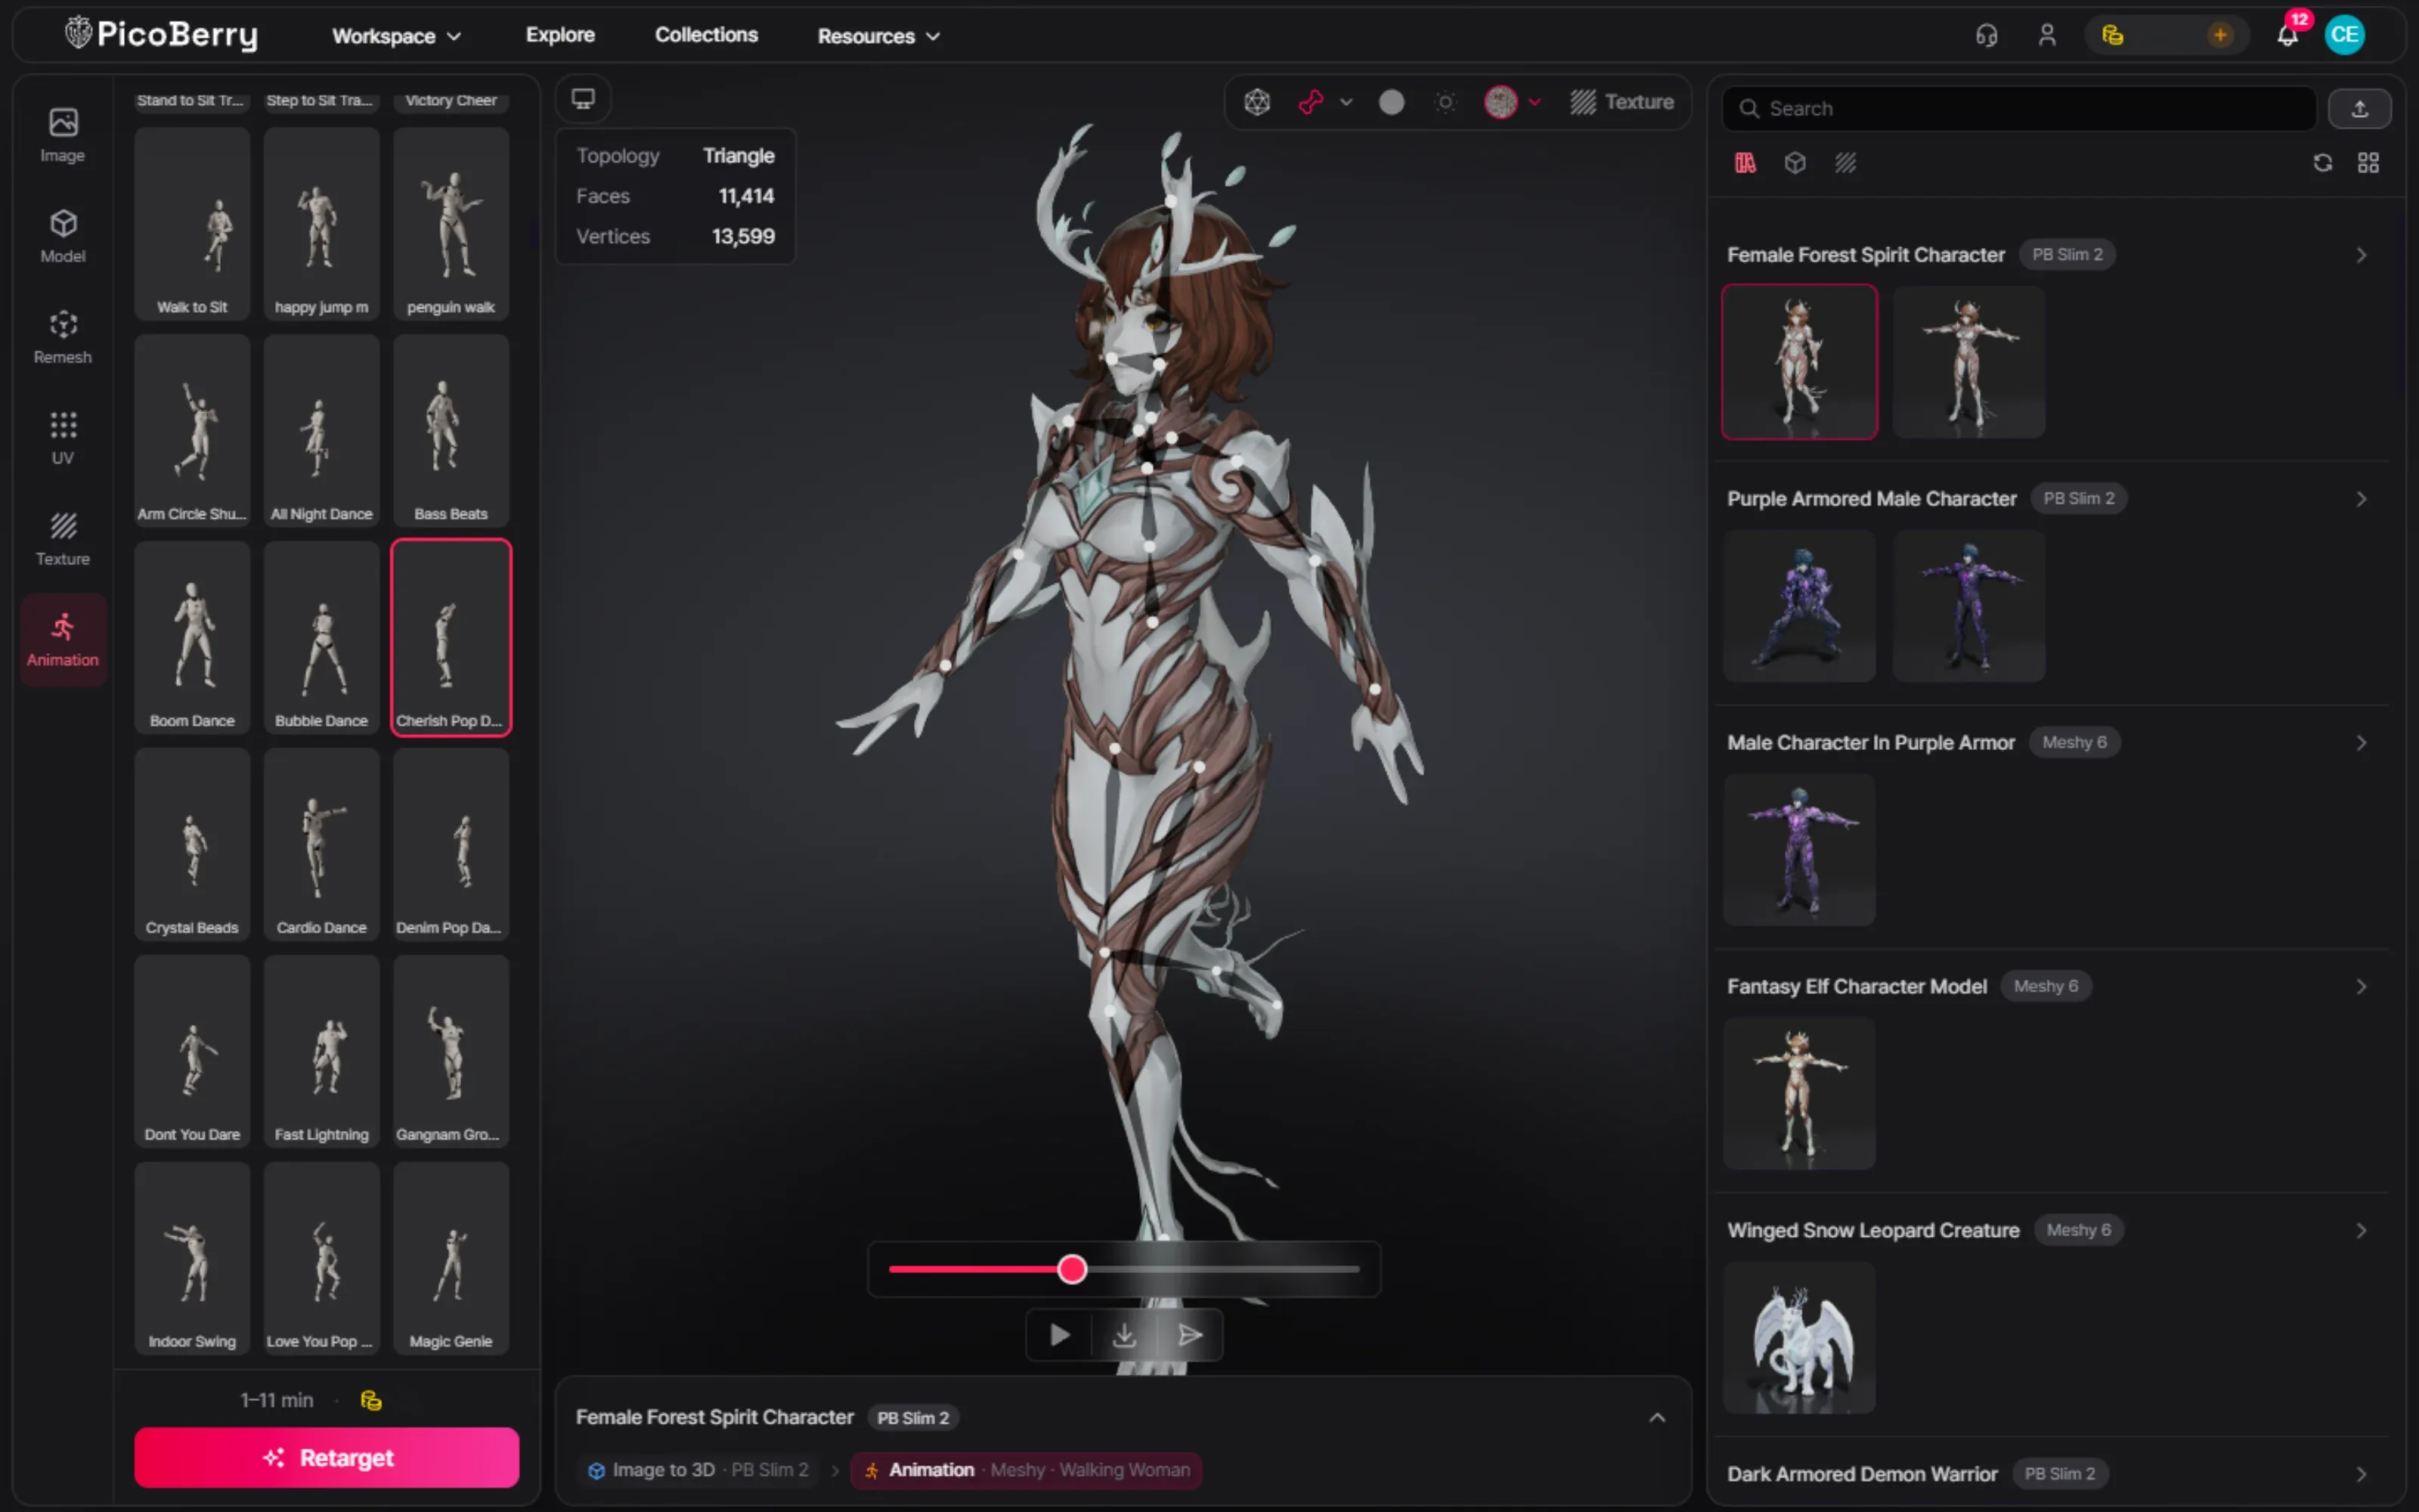Select the Animation tool in sidebar

[x=63, y=640]
